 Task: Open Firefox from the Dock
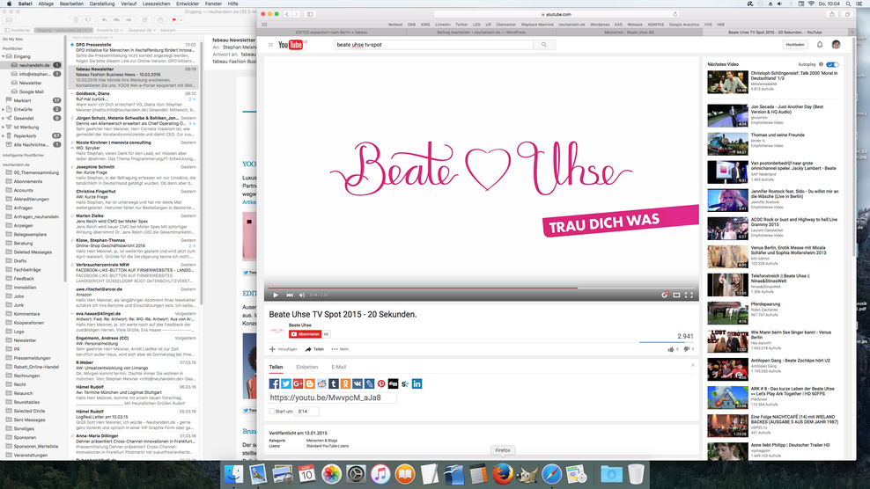(502, 475)
